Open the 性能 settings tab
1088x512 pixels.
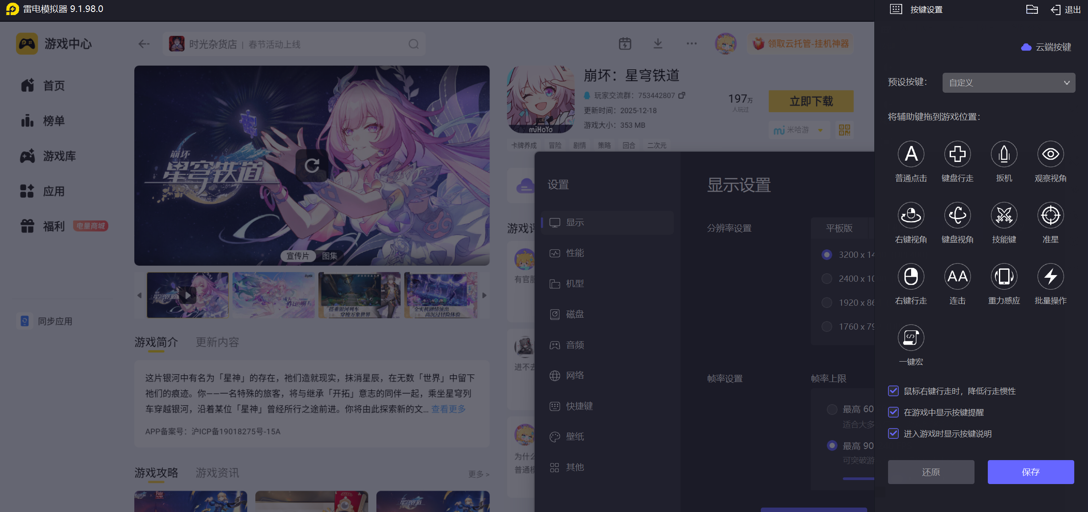tap(575, 253)
